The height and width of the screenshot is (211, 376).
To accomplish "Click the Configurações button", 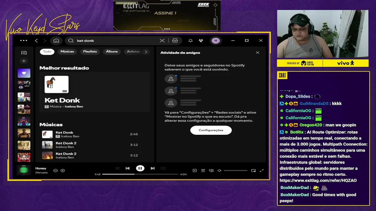I will tap(211, 130).
